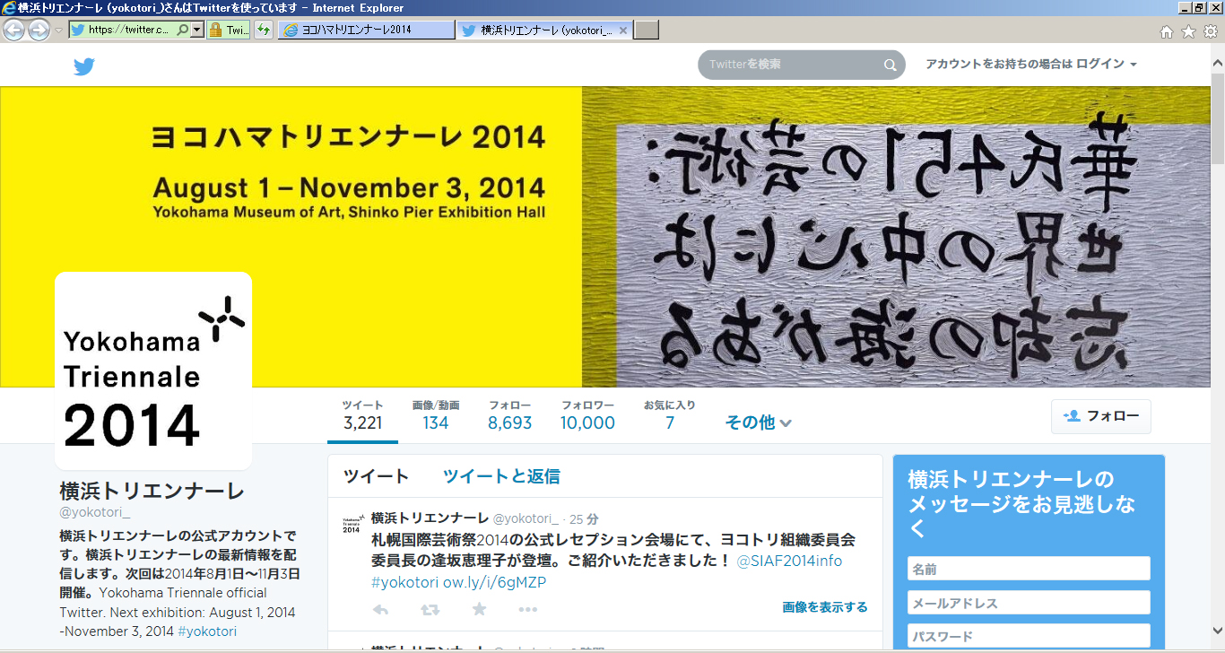Viewport: 1225px width, 653px height.
Task: Open the ow.ly/i/6gMZP link
Action: (494, 582)
